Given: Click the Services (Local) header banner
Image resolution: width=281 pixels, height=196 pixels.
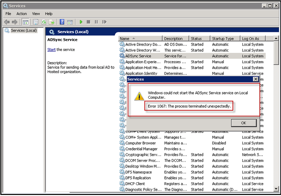Looking at the screenshot, I should click(73, 32).
